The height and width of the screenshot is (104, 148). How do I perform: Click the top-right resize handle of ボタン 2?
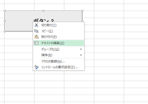click(x=82, y=11)
